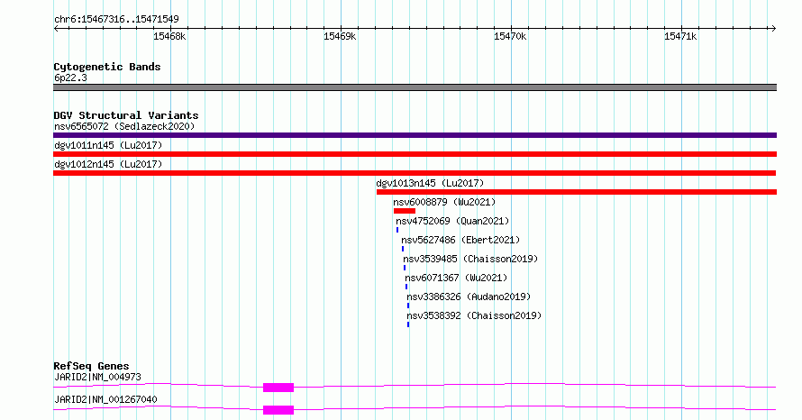This screenshot has height=420, width=802.
Task: Click the 15471k ruler position
Action: coord(680,36)
